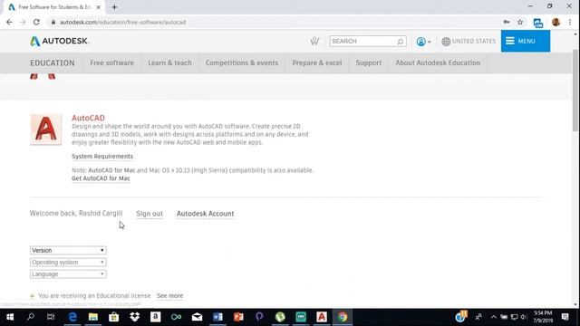Open the blue MENU button
This screenshot has width=580, height=326.
pyautogui.click(x=526, y=41)
